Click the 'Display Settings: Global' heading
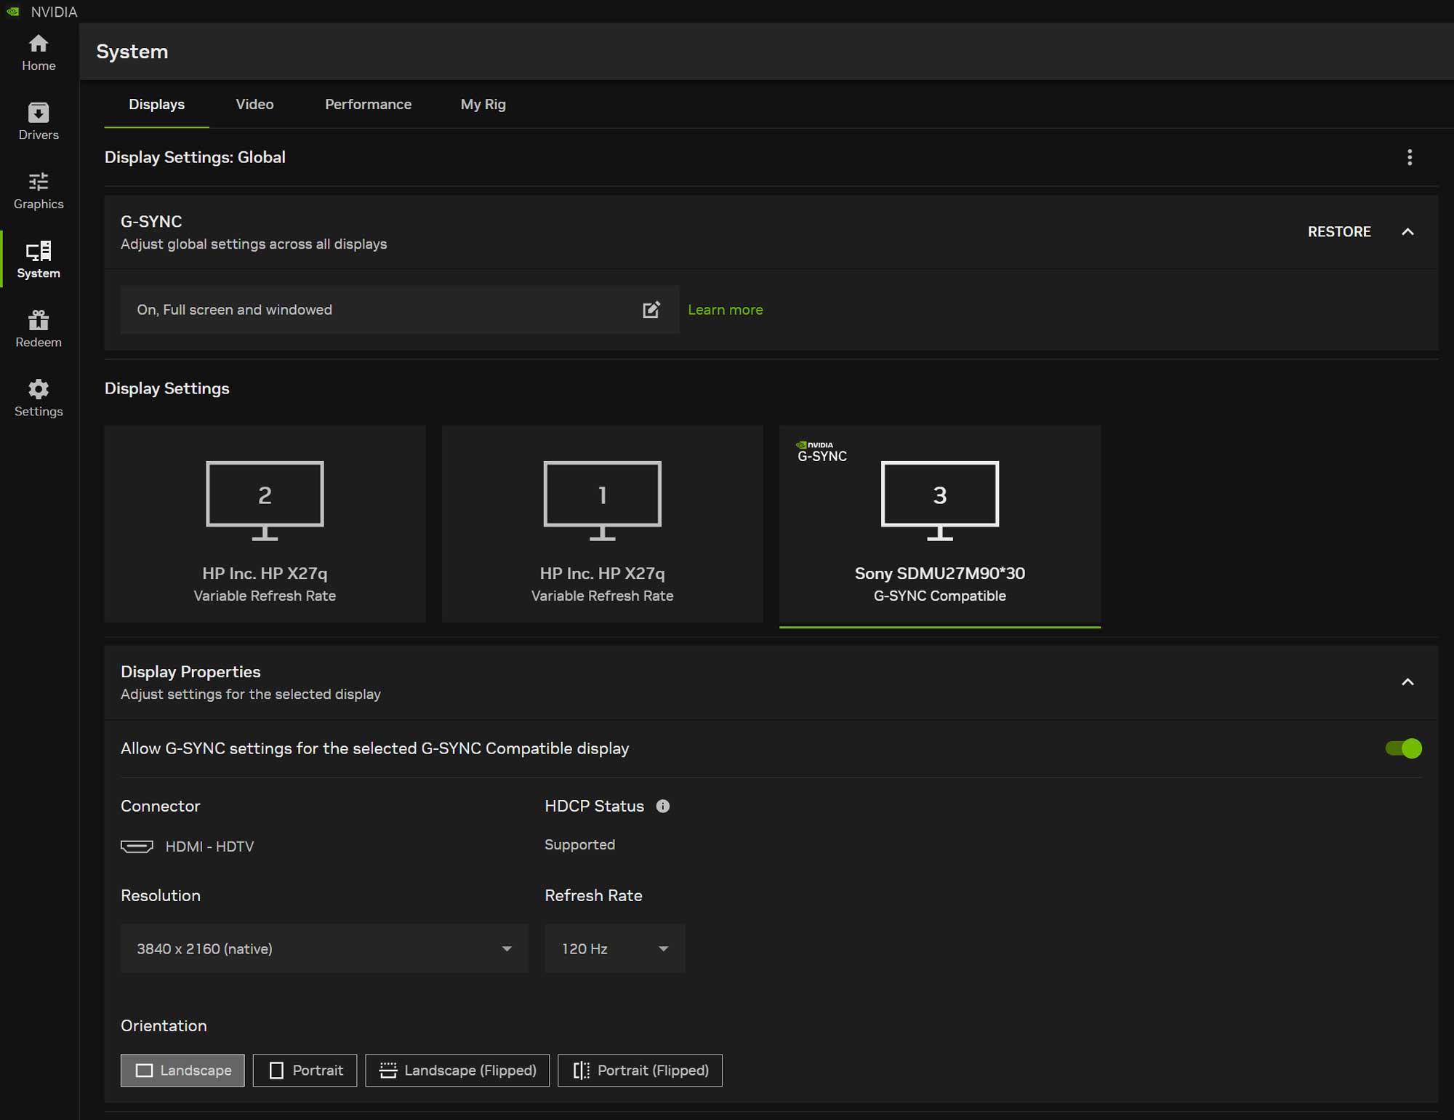 pyautogui.click(x=195, y=157)
